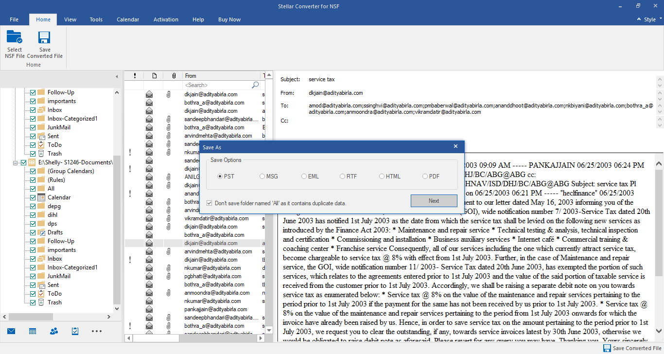Switch to the mail view envelope icon
This screenshot has width=664, height=354.
(x=11, y=331)
